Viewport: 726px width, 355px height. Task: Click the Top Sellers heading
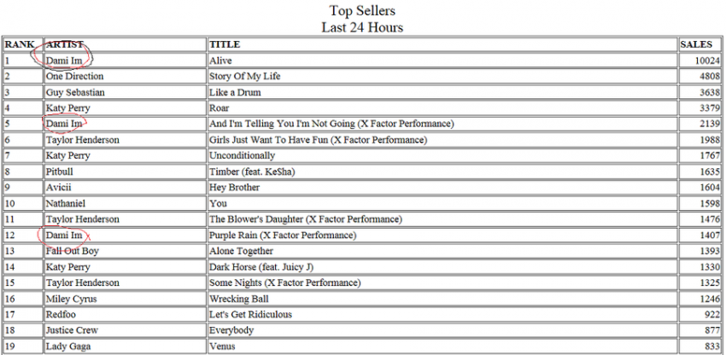point(362,10)
